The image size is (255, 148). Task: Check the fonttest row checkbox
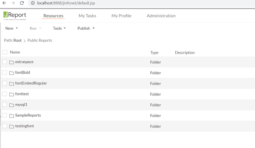4,94
